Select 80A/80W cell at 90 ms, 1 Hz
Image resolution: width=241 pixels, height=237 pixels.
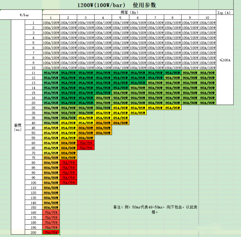pyautogui.click(x=51, y=172)
